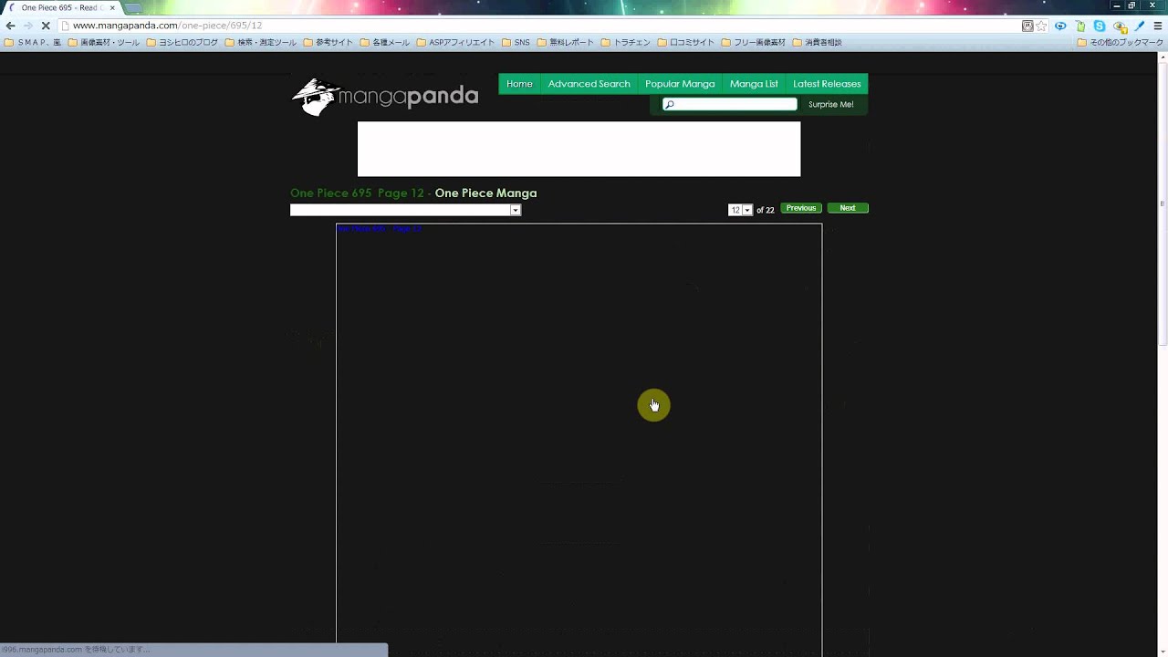
Task: Click the One Piece Manga heading link
Action: point(485,193)
